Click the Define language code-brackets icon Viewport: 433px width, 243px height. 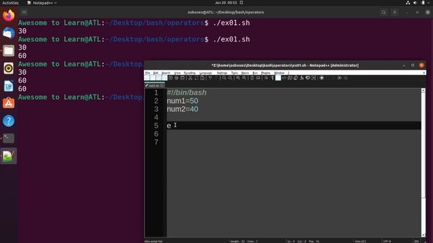284,78
